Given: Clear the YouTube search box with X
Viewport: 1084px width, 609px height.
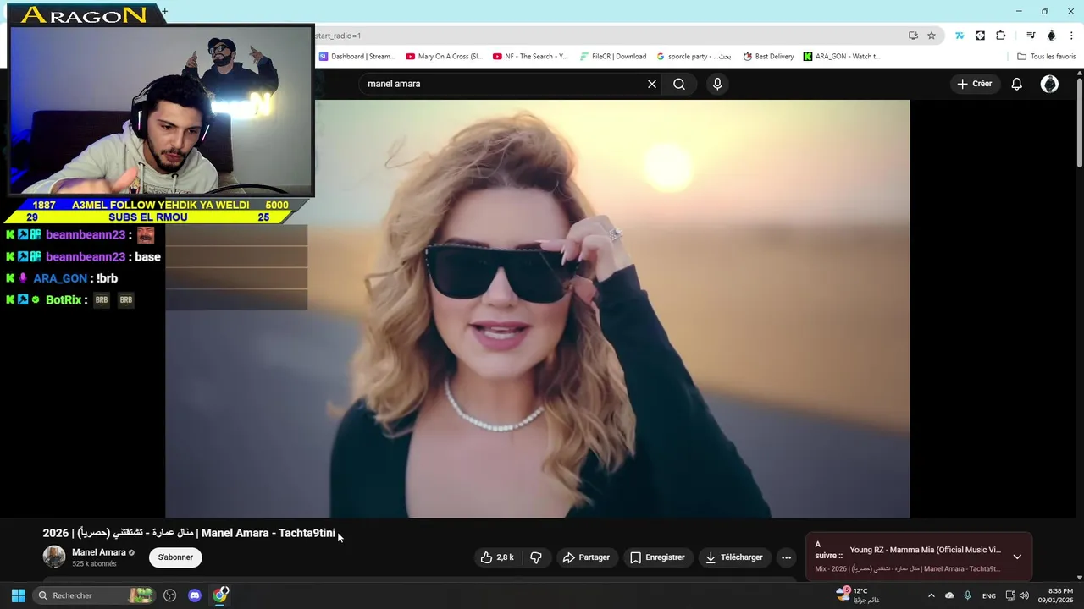Looking at the screenshot, I should click(652, 84).
